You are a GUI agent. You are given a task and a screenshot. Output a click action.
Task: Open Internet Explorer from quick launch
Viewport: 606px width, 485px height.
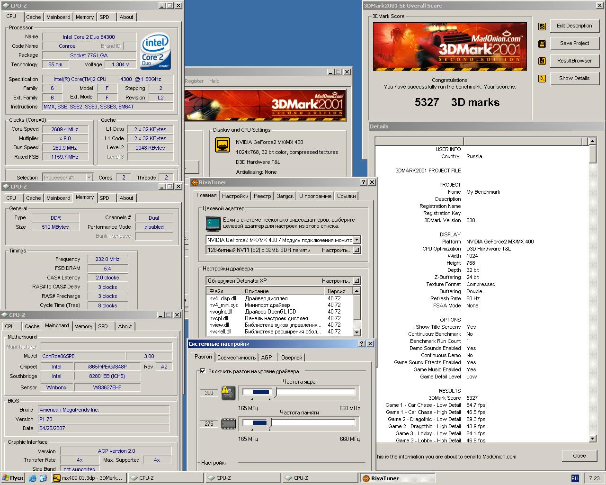pos(33,478)
